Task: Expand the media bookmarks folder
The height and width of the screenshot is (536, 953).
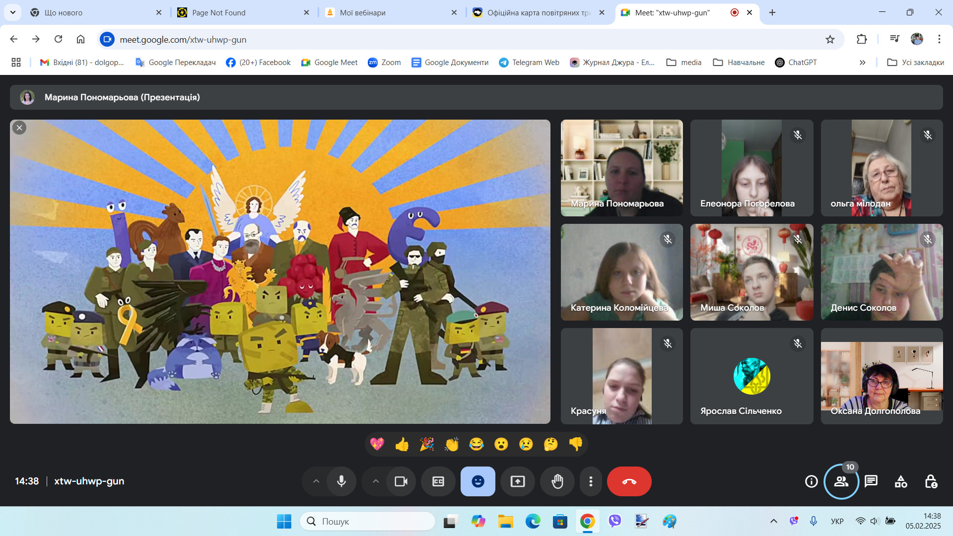Action: [684, 63]
